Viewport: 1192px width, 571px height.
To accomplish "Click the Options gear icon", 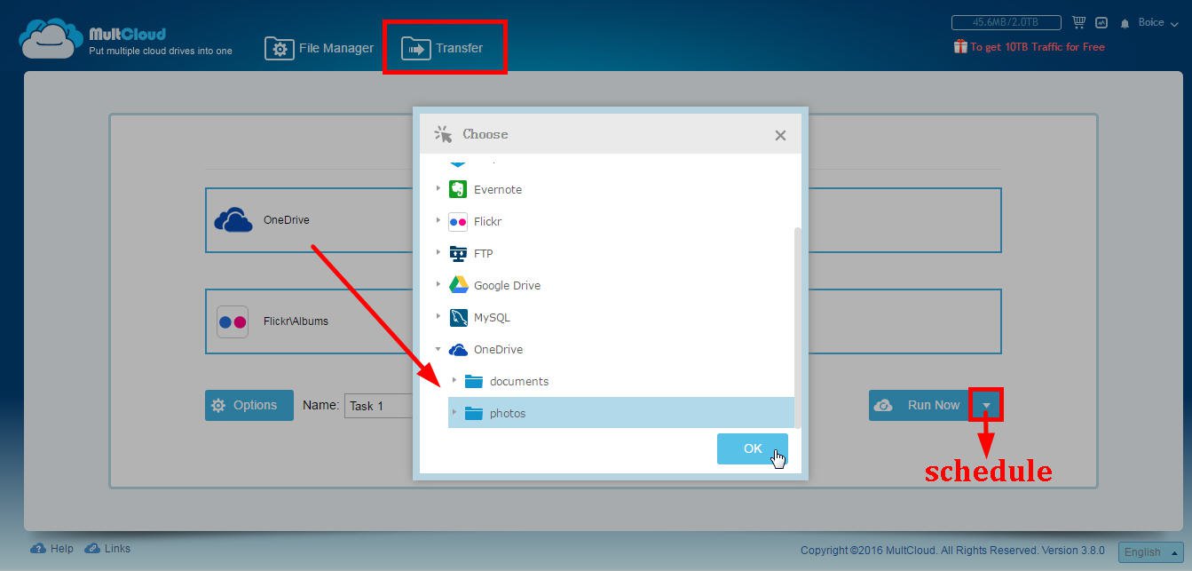I will (x=218, y=405).
